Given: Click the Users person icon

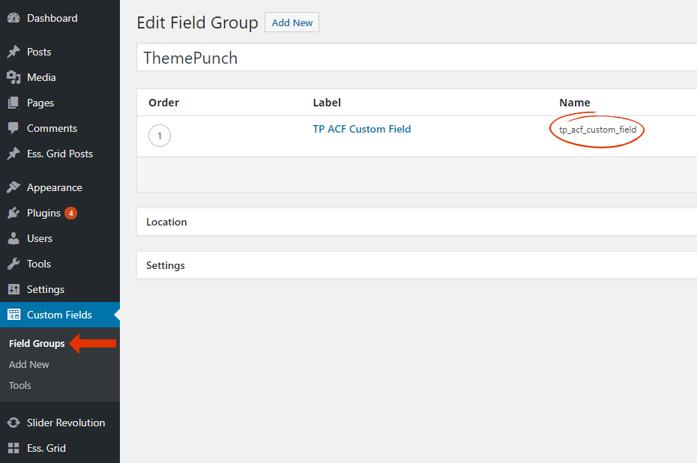Looking at the screenshot, I should click(13, 238).
